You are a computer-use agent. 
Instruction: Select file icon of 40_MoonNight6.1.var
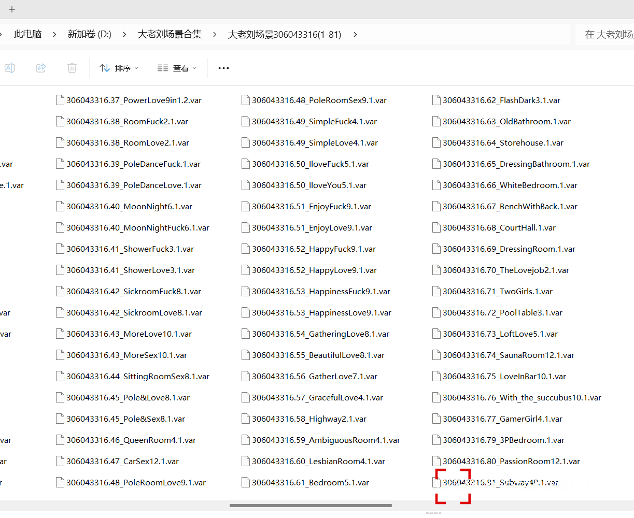tap(60, 206)
